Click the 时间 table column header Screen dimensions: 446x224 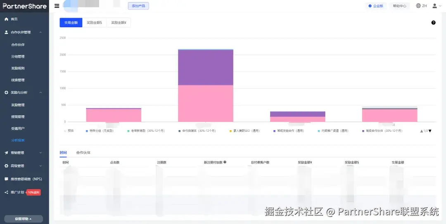(66, 163)
